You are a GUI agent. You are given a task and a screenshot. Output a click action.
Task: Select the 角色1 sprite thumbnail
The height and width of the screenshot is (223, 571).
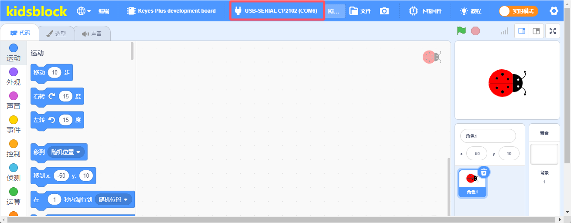(x=472, y=183)
